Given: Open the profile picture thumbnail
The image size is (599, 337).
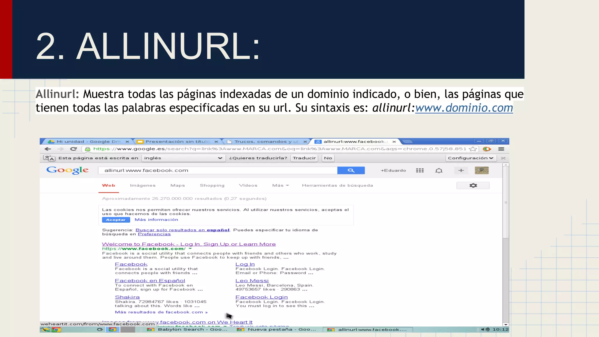Looking at the screenshot, I should [482, 170].
